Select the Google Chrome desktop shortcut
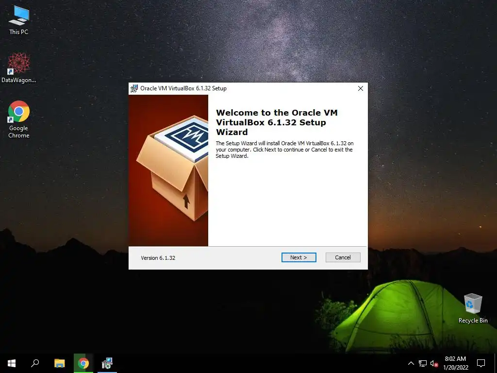The width and height of the screenshot is (497, 373). (x=19, y=119)
